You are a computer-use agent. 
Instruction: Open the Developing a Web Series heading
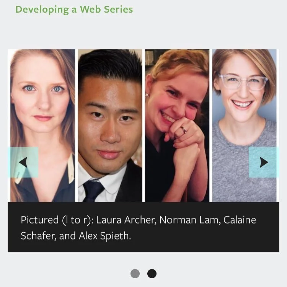point(74,10)
